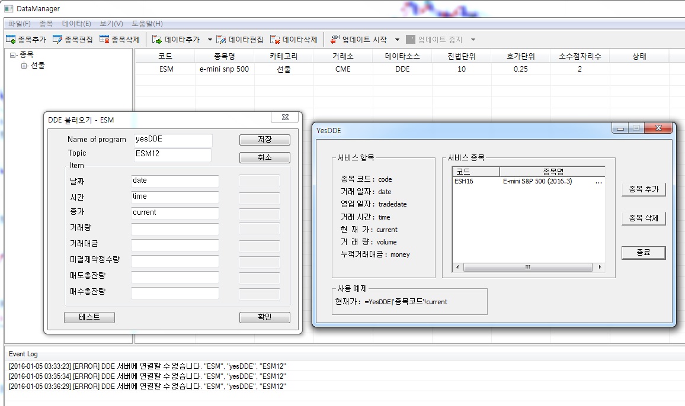Click the 거래량 input field

175,229
